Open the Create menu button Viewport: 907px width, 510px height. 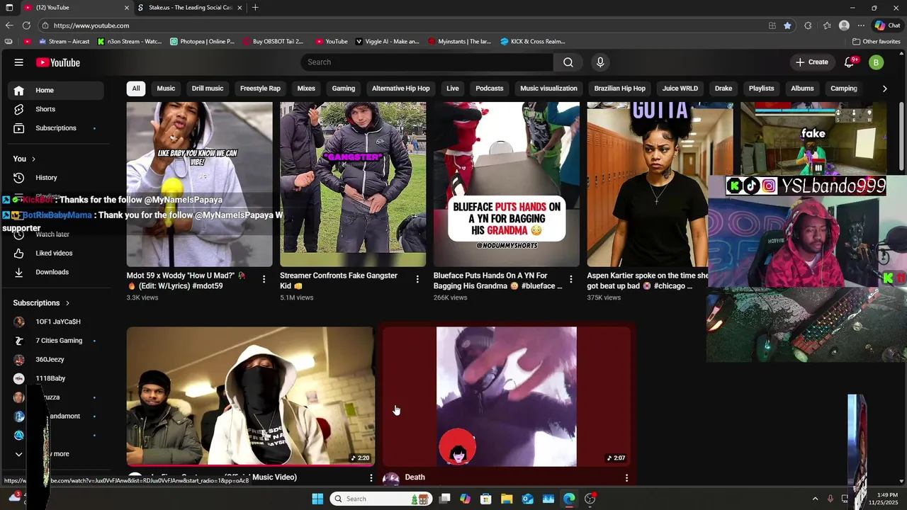coord(812,62)
